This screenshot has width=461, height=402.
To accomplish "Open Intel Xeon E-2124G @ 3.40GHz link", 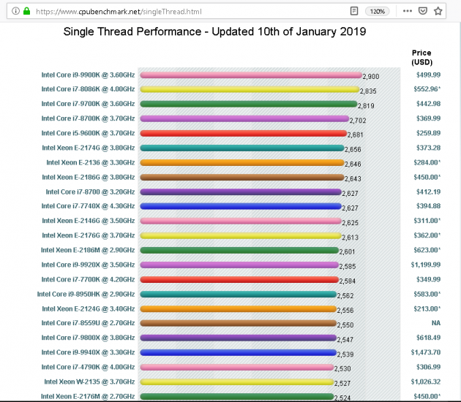I will (89, 308).
